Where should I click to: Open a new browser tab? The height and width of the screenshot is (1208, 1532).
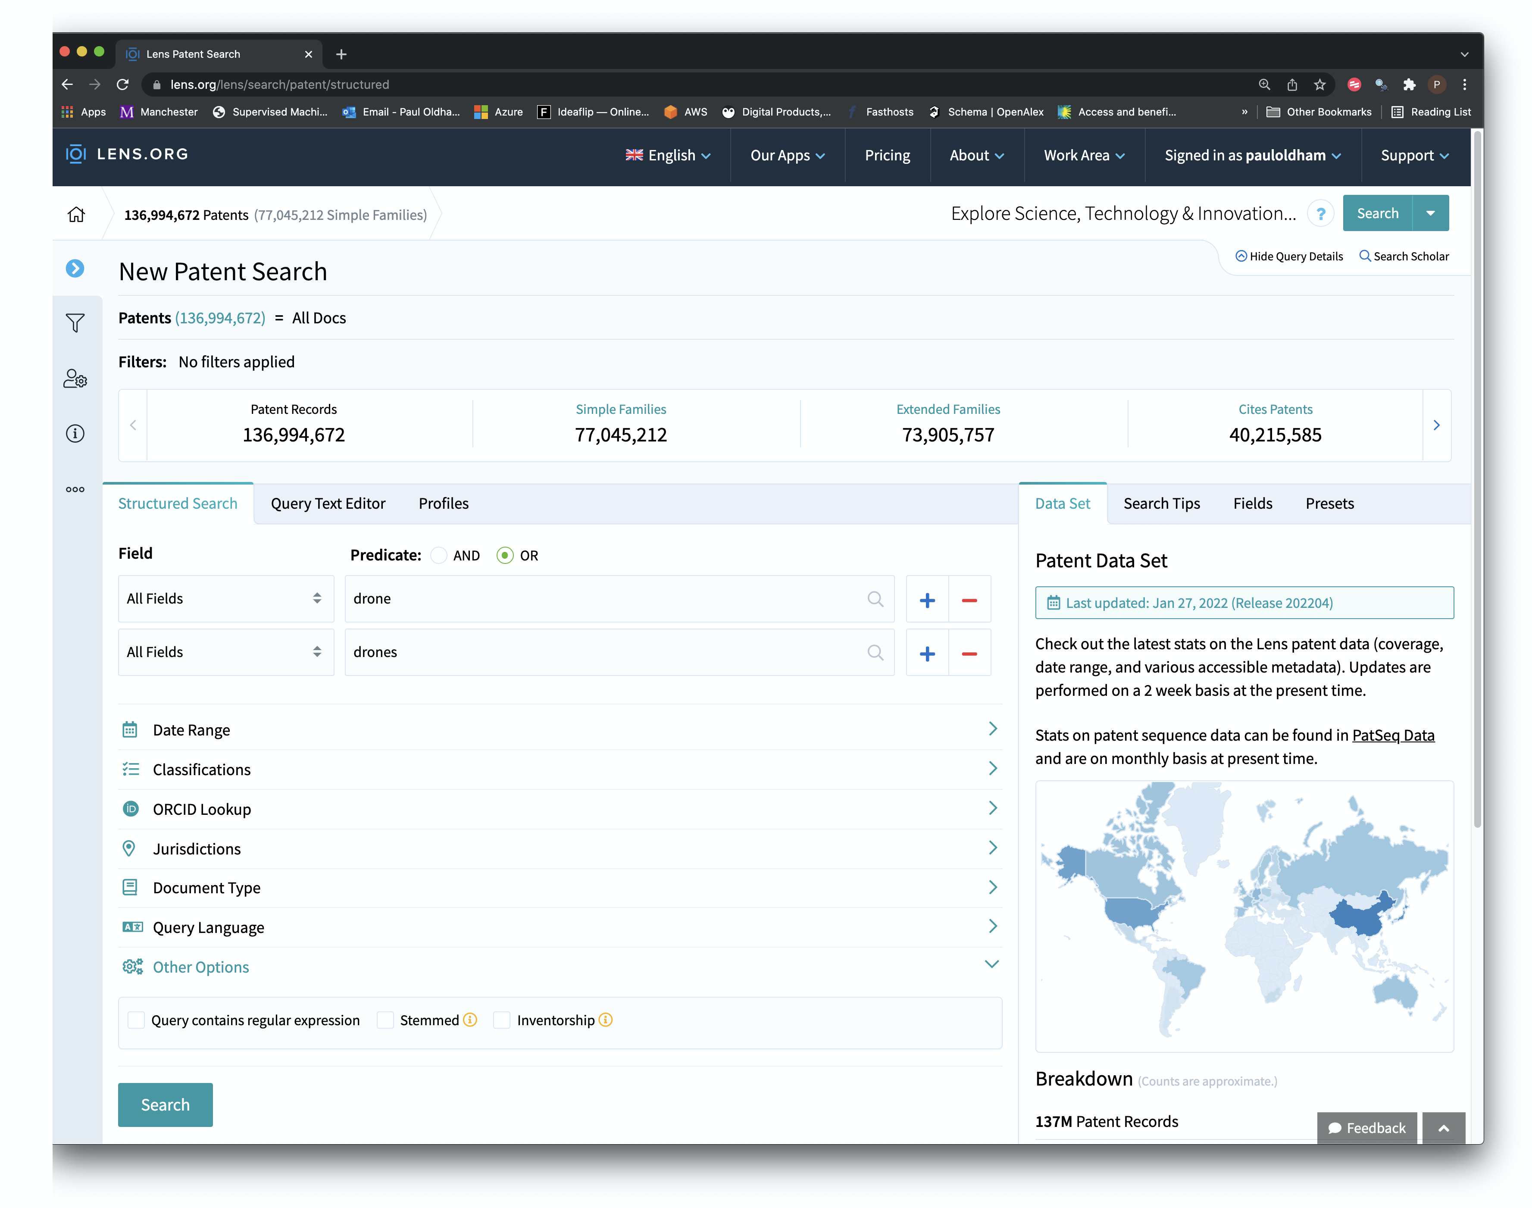pyautogui.click(x=341, y=54)
